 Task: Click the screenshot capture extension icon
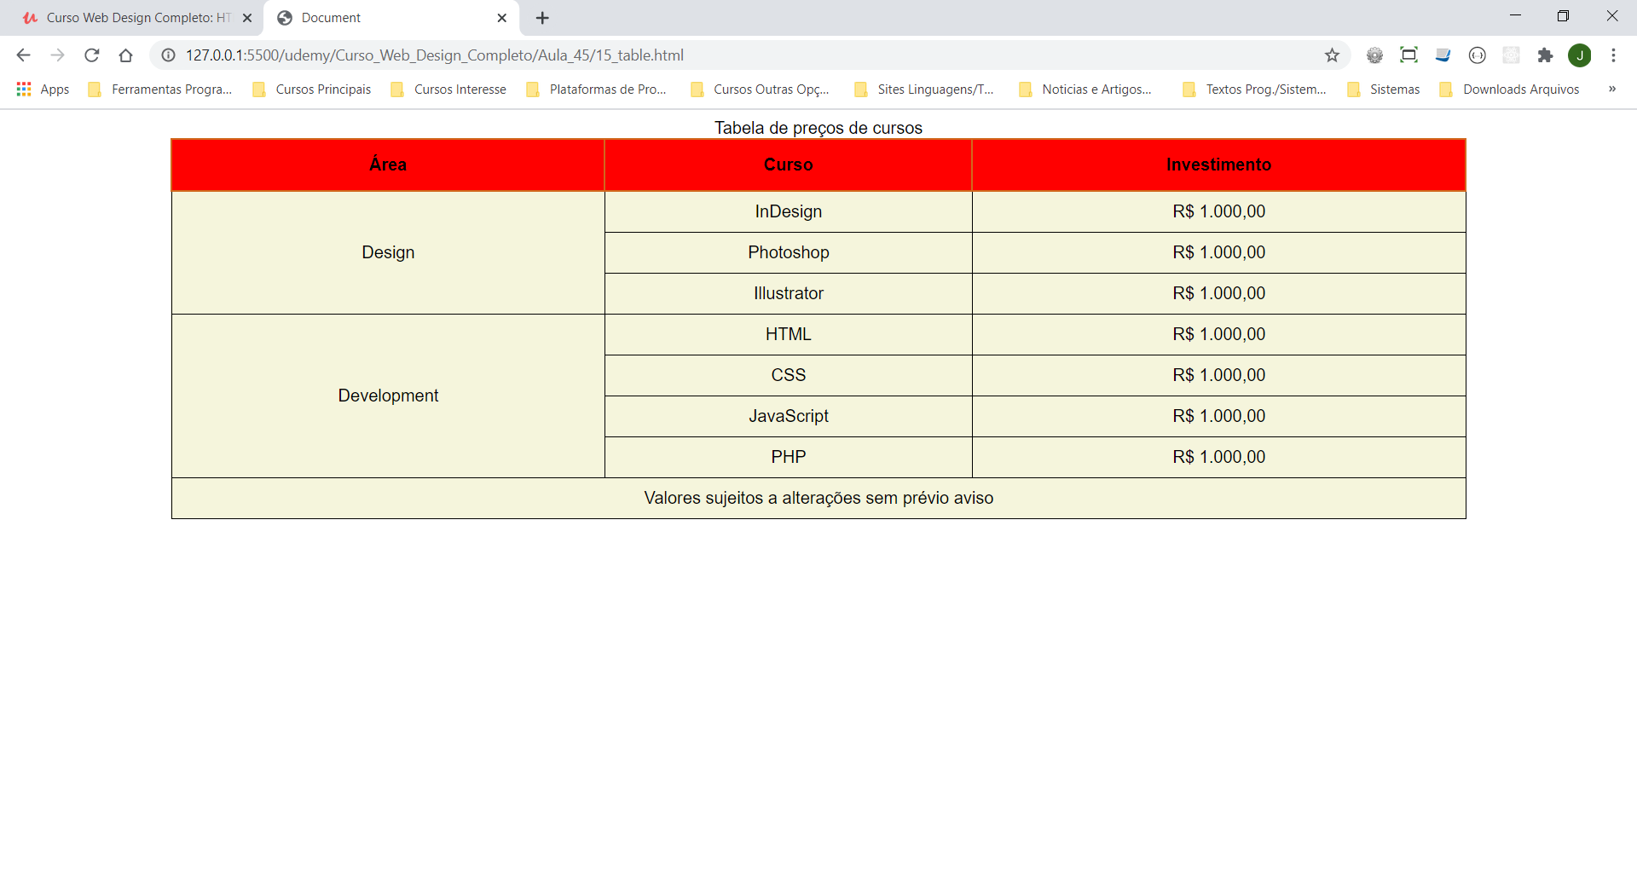pyautogui.click(x=1409, y=55)
